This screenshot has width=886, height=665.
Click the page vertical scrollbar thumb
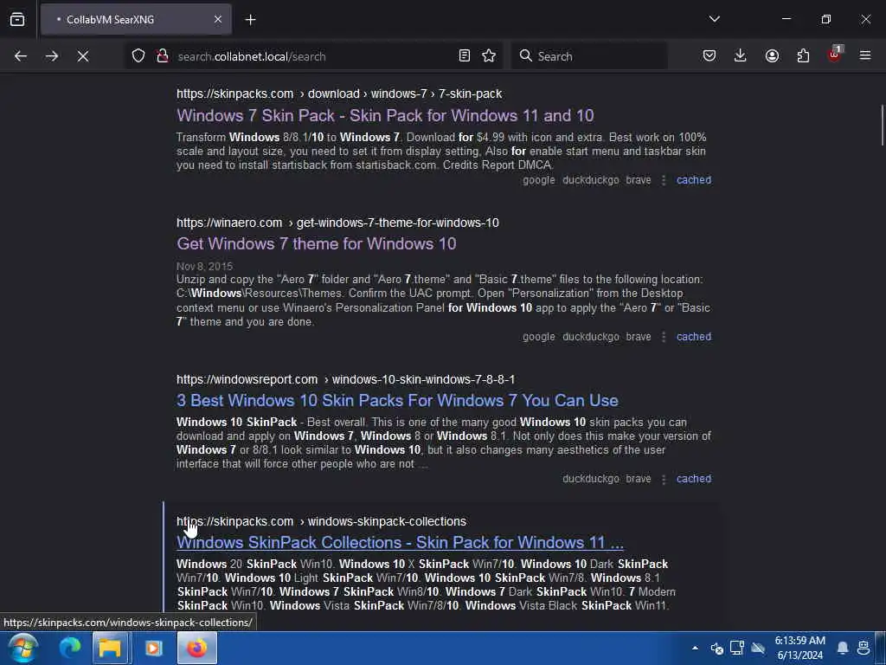pos(882,125)
